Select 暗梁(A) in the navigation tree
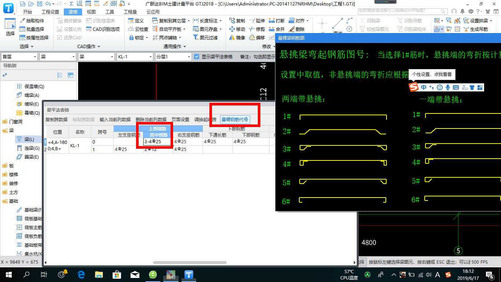Image resolution: width=501 pixels, height=282 pixels. (28, 95)
